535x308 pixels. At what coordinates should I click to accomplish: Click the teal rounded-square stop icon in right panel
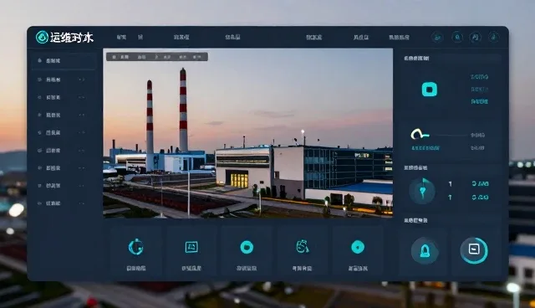pyautogui.click(x=430, y=89)
